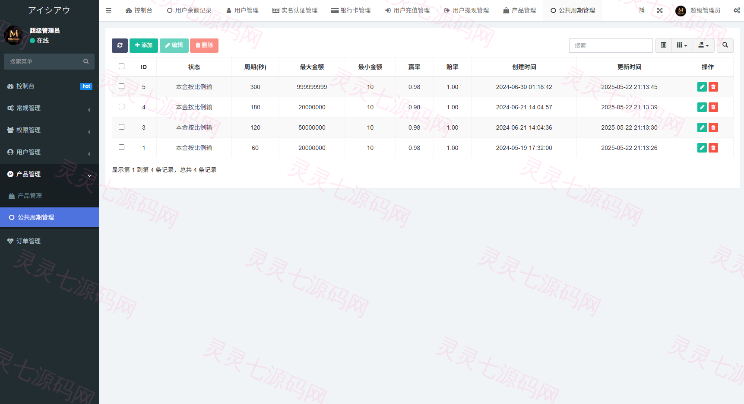Delete row ID 3 with red trash icon
The image size is (744, 404).
click(x=713, y=127)
